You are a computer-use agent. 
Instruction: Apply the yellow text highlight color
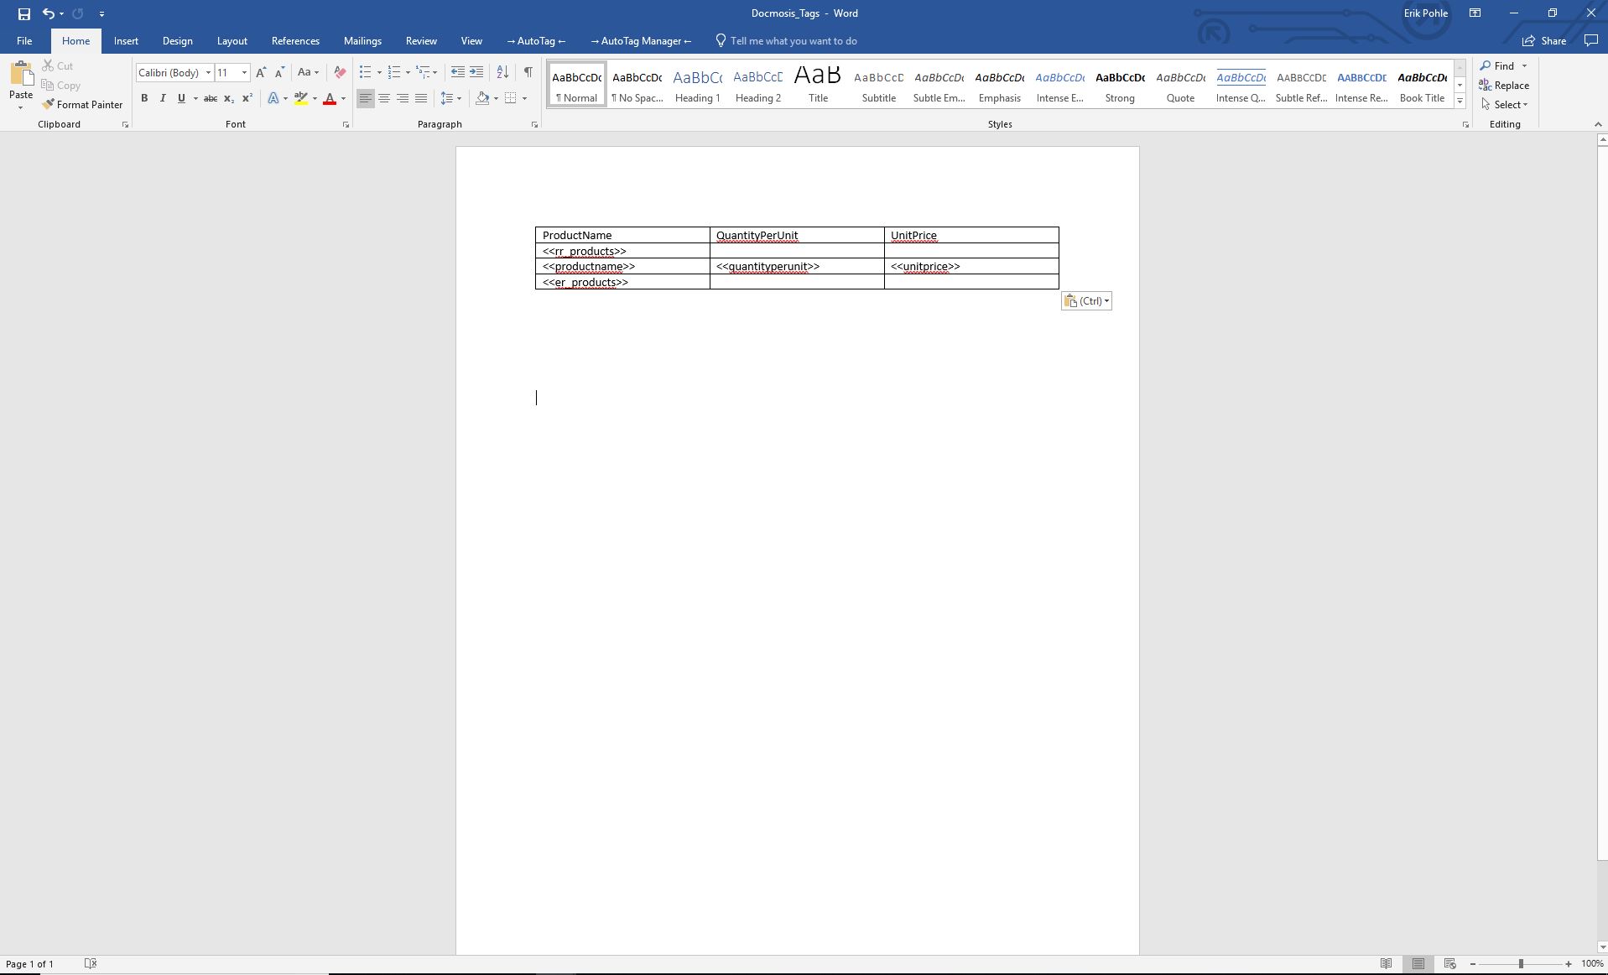click(x=301, y=99)
